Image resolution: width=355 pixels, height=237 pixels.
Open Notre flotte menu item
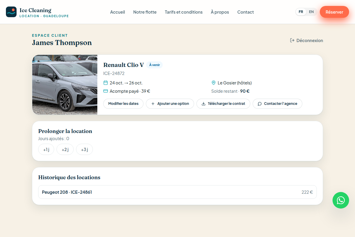tap(145, 12)
